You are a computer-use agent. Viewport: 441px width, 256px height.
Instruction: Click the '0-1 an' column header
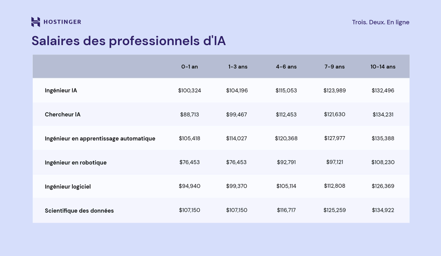point(189,67)
